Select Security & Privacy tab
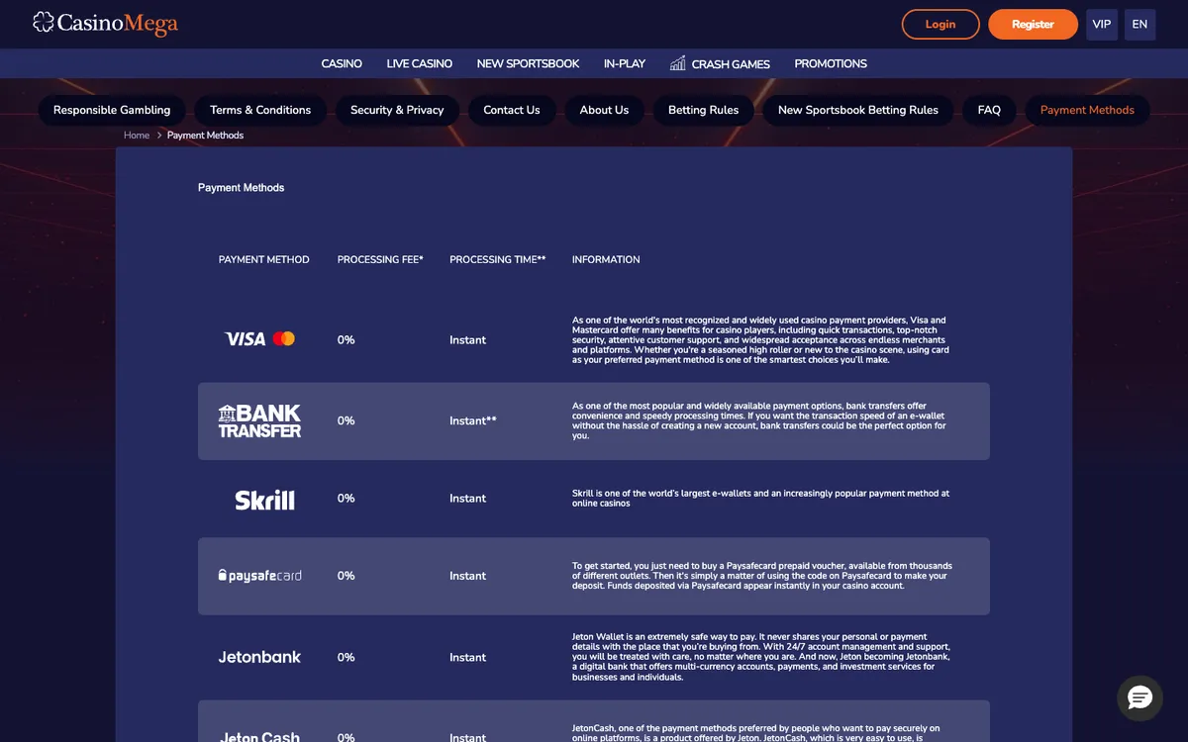This screenshot has height=742, width=1188. tap(397, 110)
